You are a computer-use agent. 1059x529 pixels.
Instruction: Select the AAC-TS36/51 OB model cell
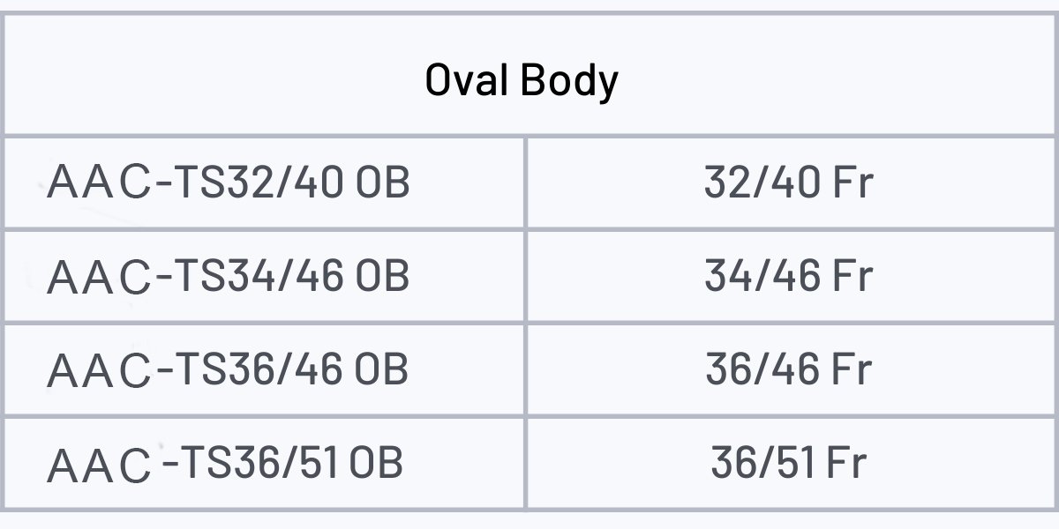click(265, 463)
